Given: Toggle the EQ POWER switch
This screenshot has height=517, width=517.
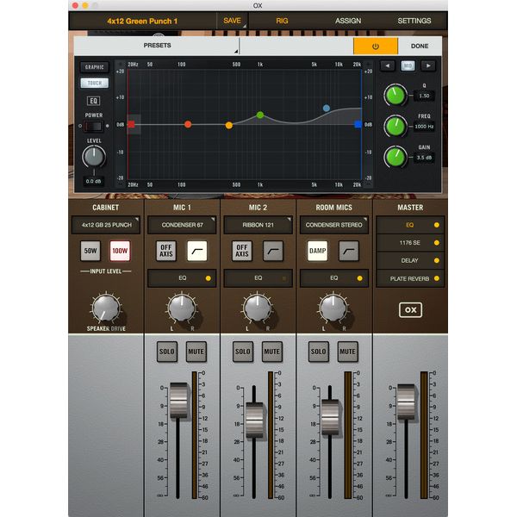Looking at the screenshot, I should (x=94, y=126).
